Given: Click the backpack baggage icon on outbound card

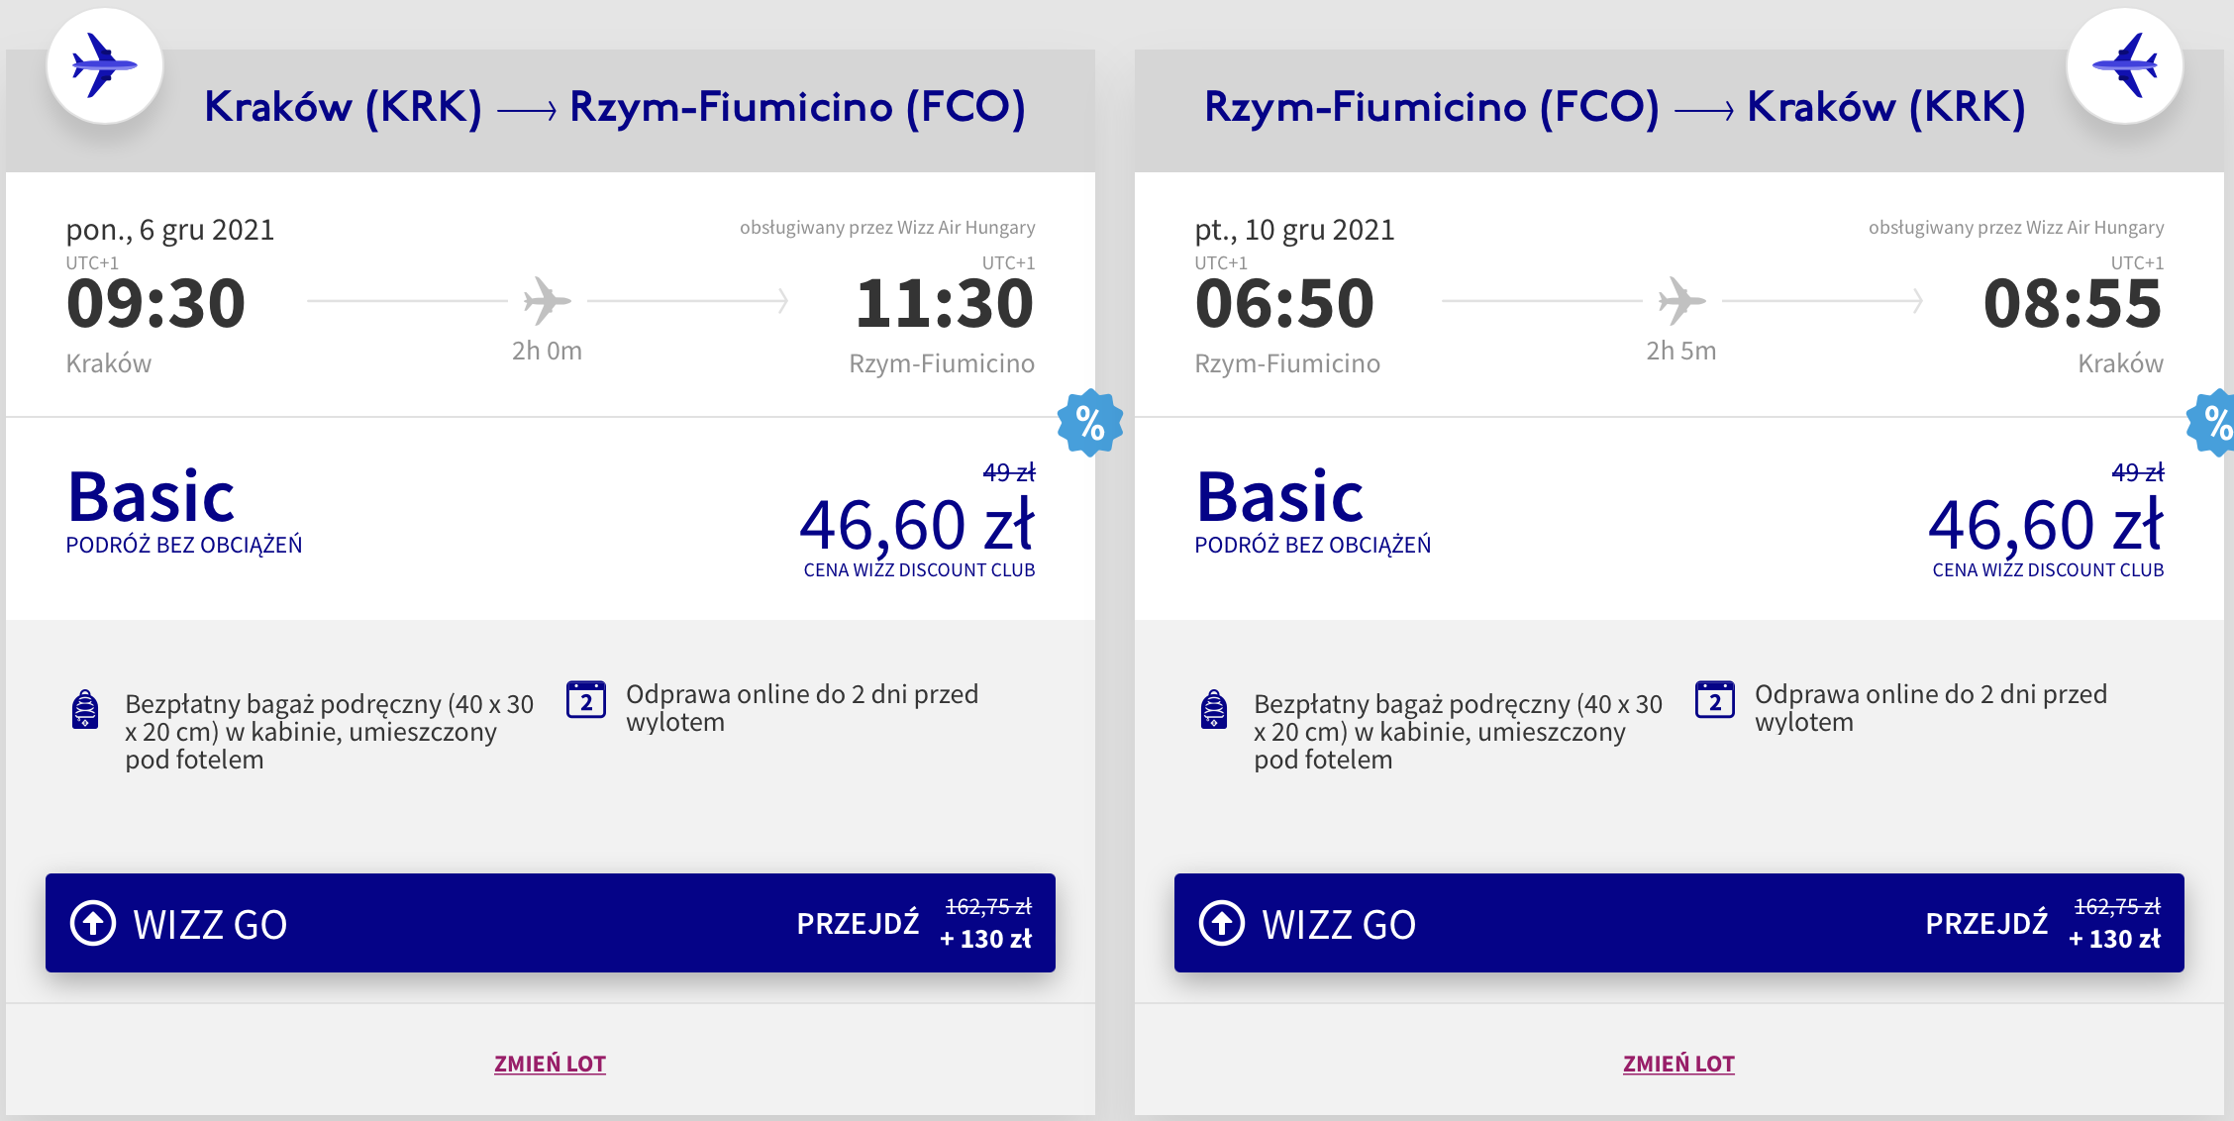Looking at the screenshot, I should click(85, 709).
